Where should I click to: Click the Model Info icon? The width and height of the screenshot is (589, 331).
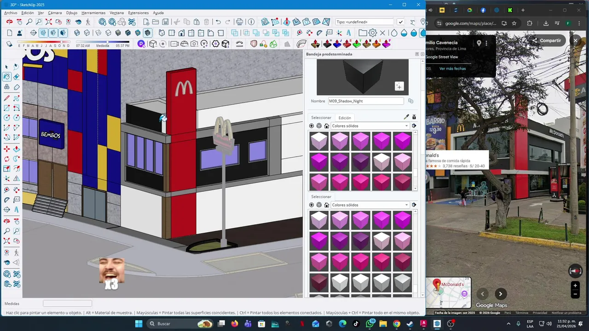coord(251,22)
